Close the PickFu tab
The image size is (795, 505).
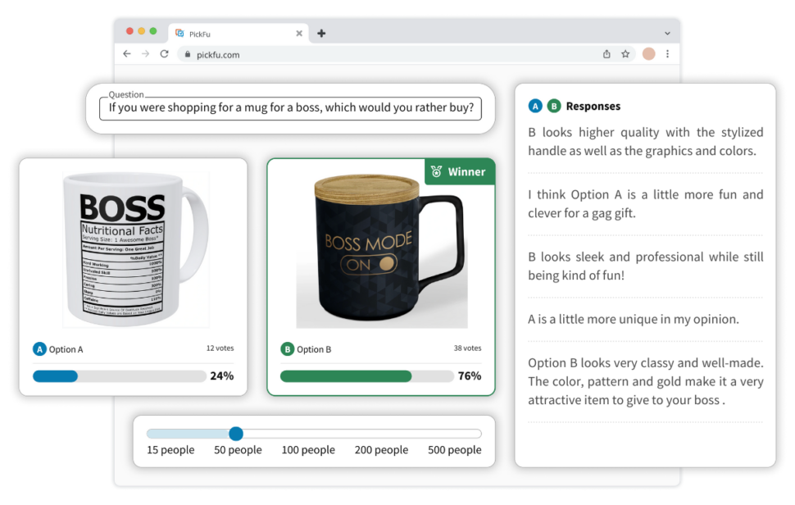tap(299, 34)
